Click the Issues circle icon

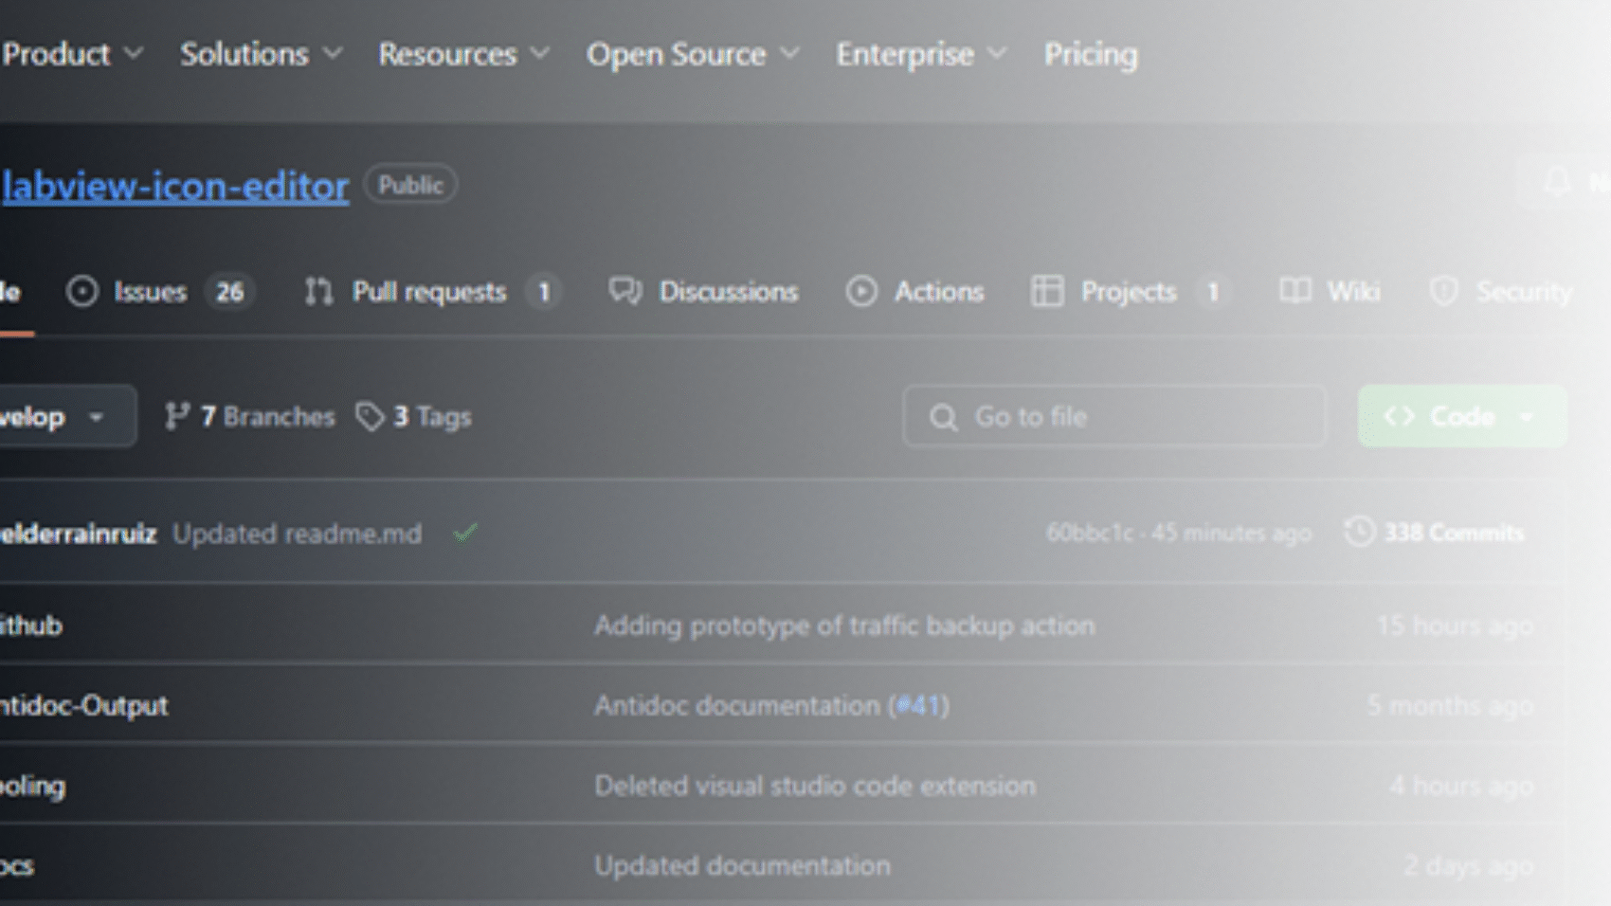click(82, 291)
